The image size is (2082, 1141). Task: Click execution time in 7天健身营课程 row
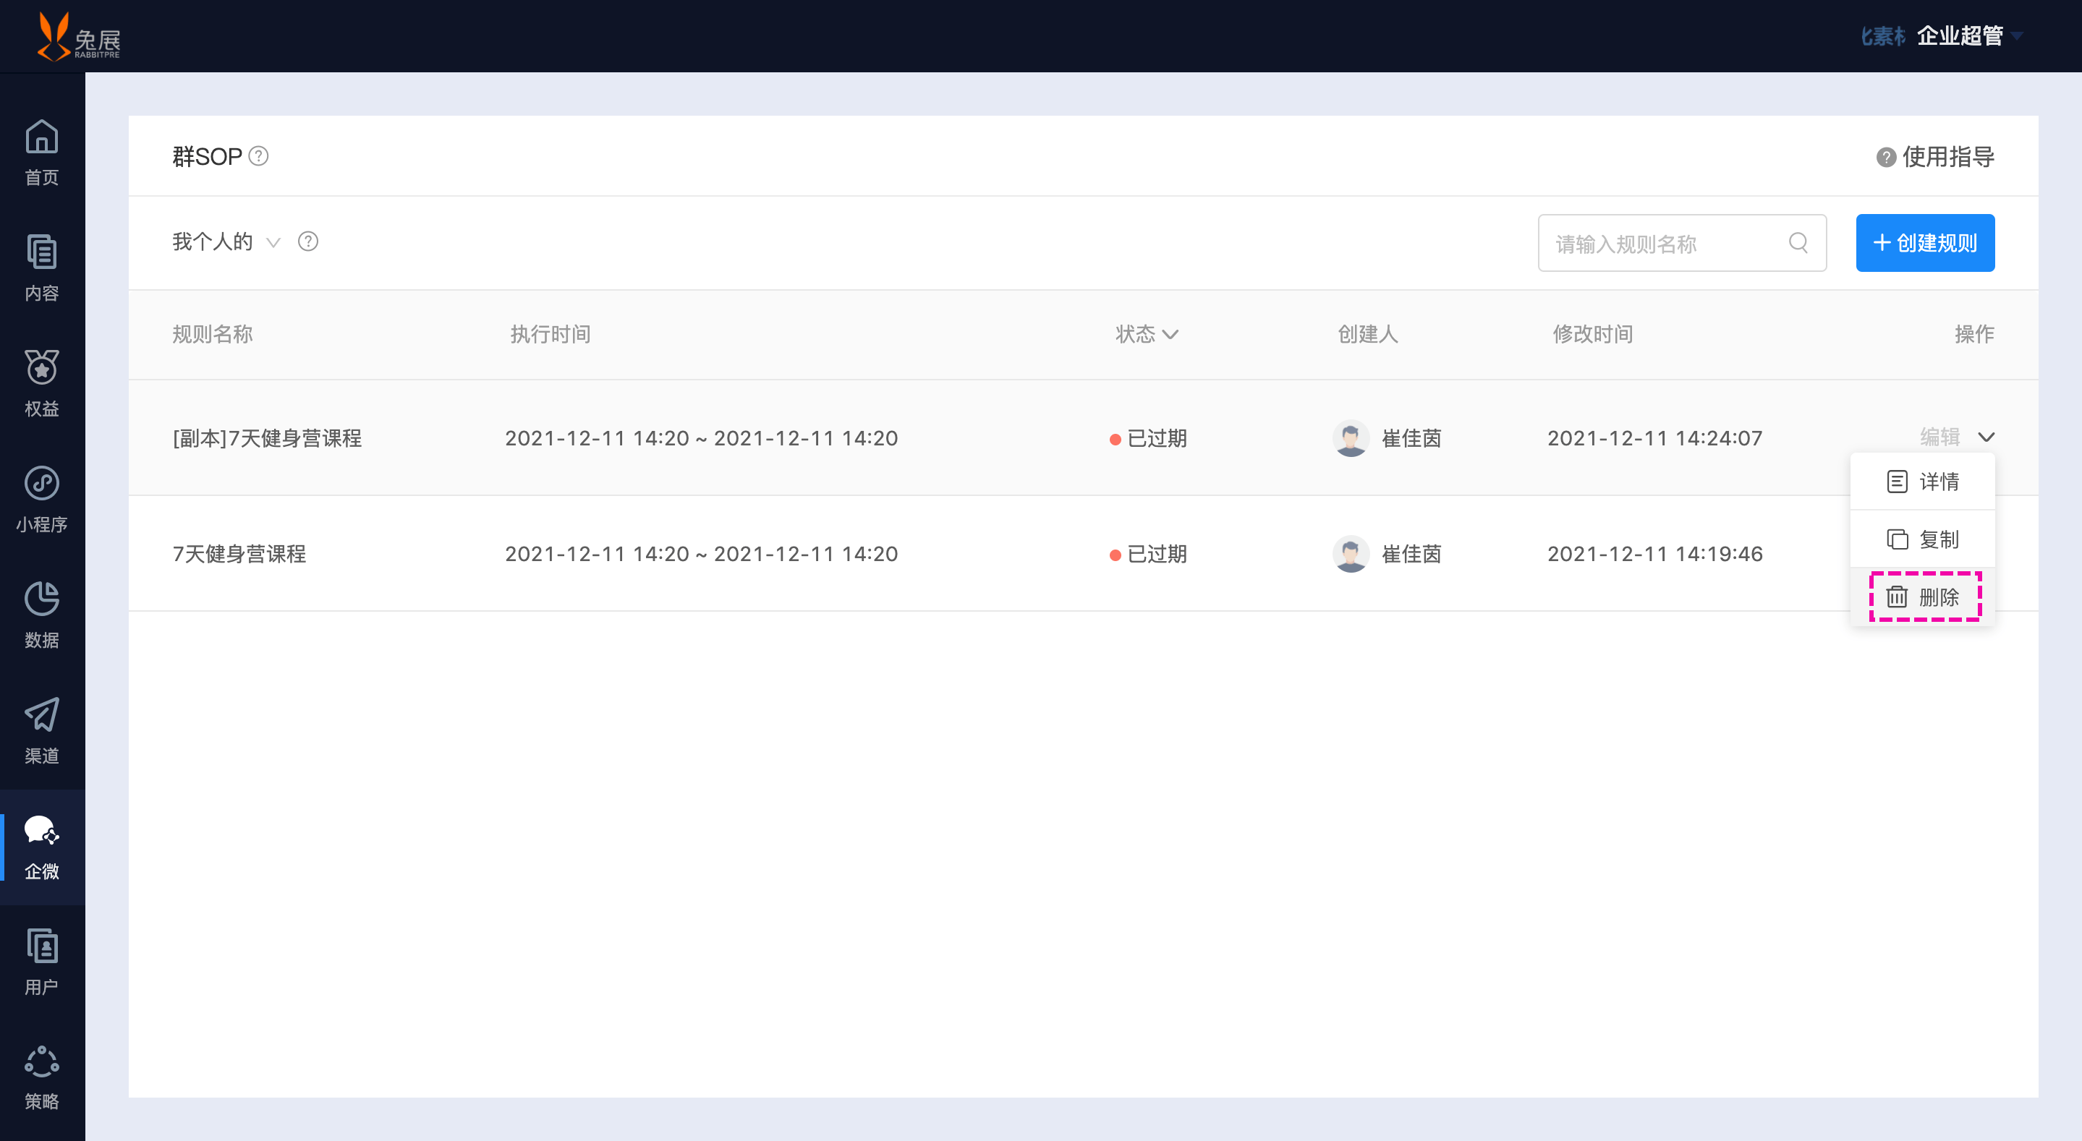[702, 554]
